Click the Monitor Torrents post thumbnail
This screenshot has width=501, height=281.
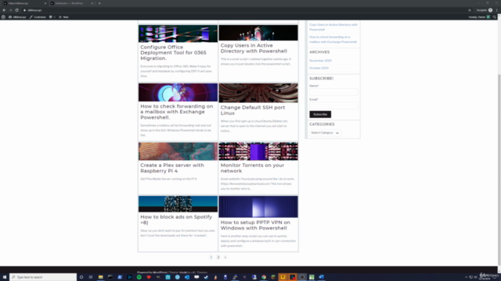(x=258, y=151)
